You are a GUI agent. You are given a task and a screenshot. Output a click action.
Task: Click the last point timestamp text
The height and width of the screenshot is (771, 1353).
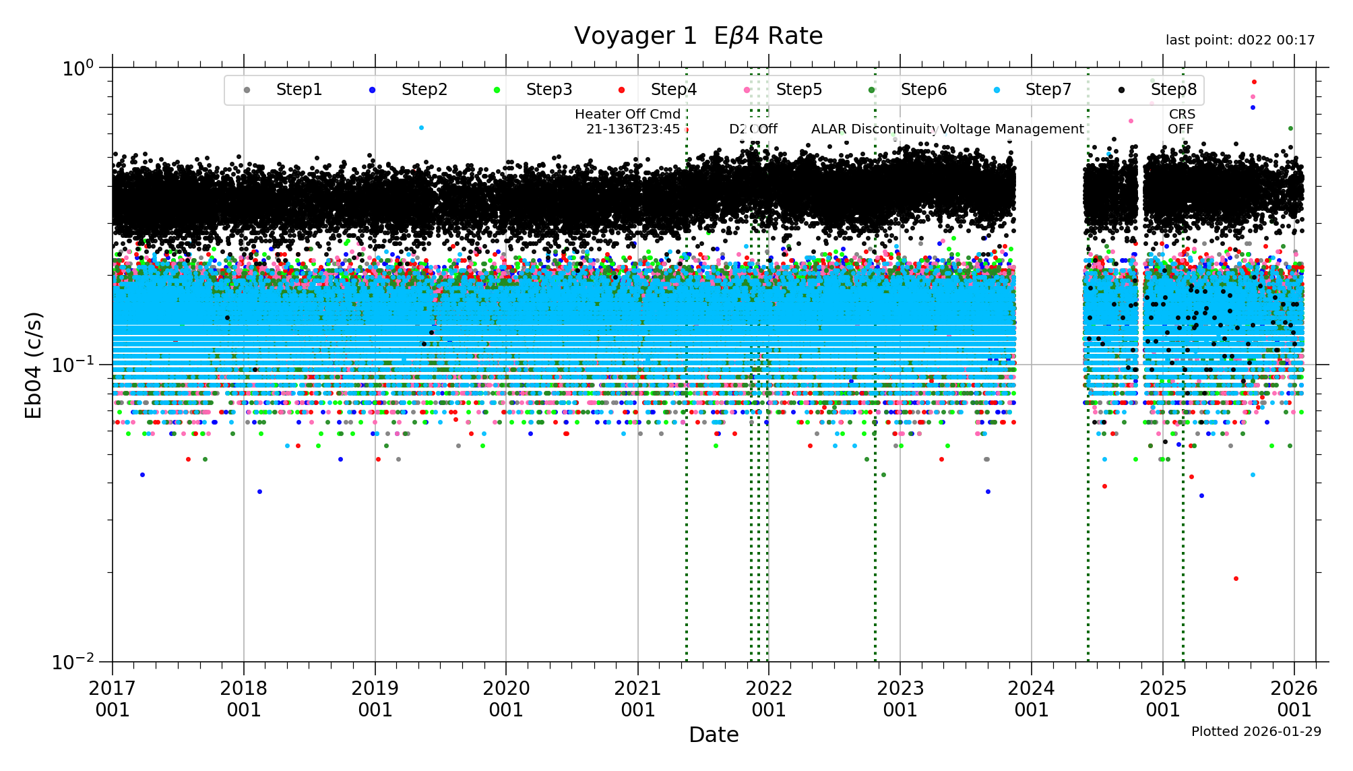click(x=1240, y=40)
